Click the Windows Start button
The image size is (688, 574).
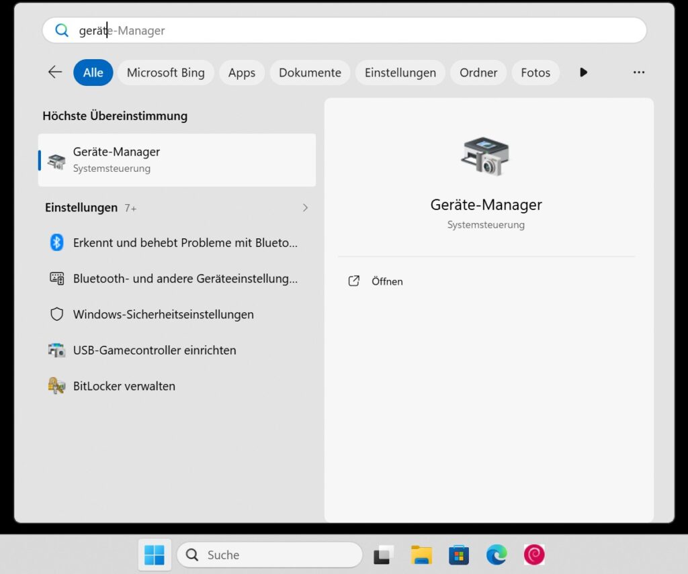coord(155,555)
